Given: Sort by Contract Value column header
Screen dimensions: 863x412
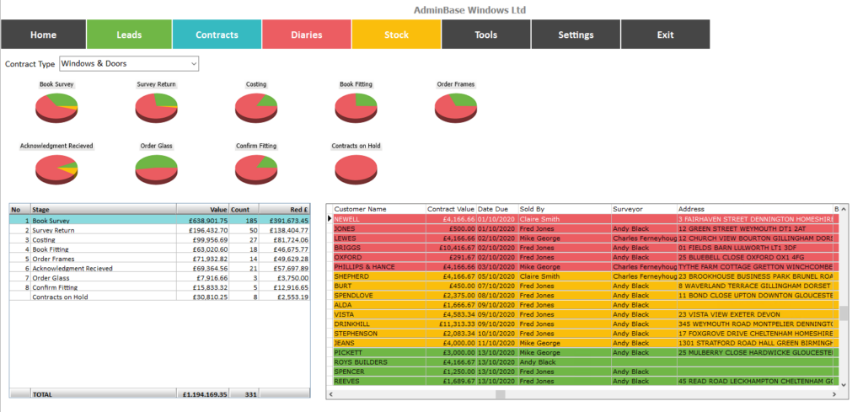Looking at the screenshot, I should tap(451, 209).
